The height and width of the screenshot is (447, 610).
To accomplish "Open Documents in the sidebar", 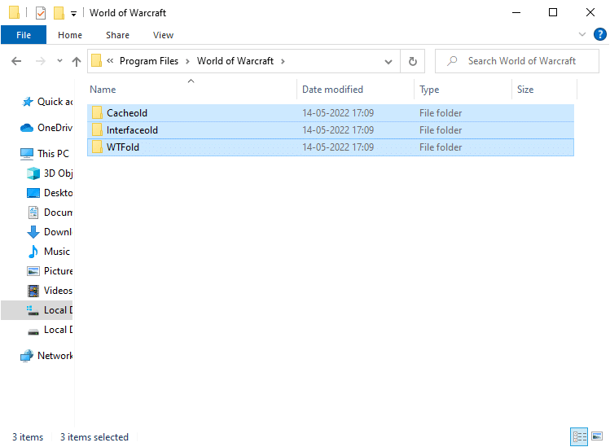I will [50, 213].
